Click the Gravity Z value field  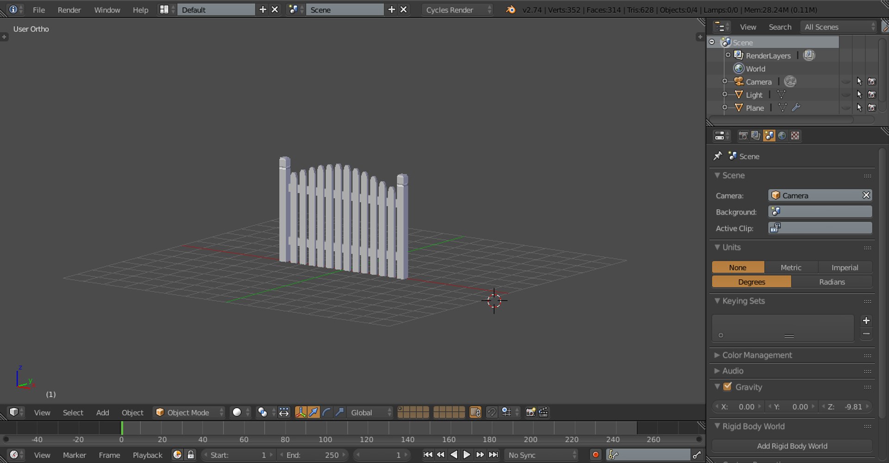tap(846, 407)
